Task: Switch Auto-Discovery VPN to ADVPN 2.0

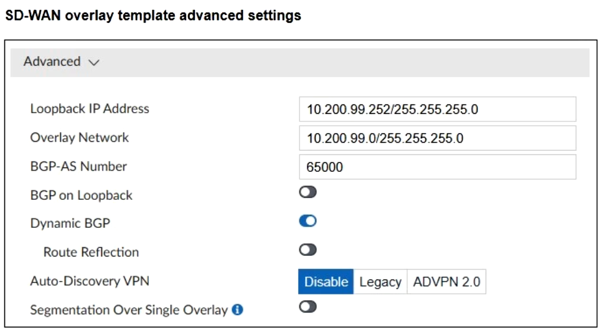Action: [x=446, y=281]
